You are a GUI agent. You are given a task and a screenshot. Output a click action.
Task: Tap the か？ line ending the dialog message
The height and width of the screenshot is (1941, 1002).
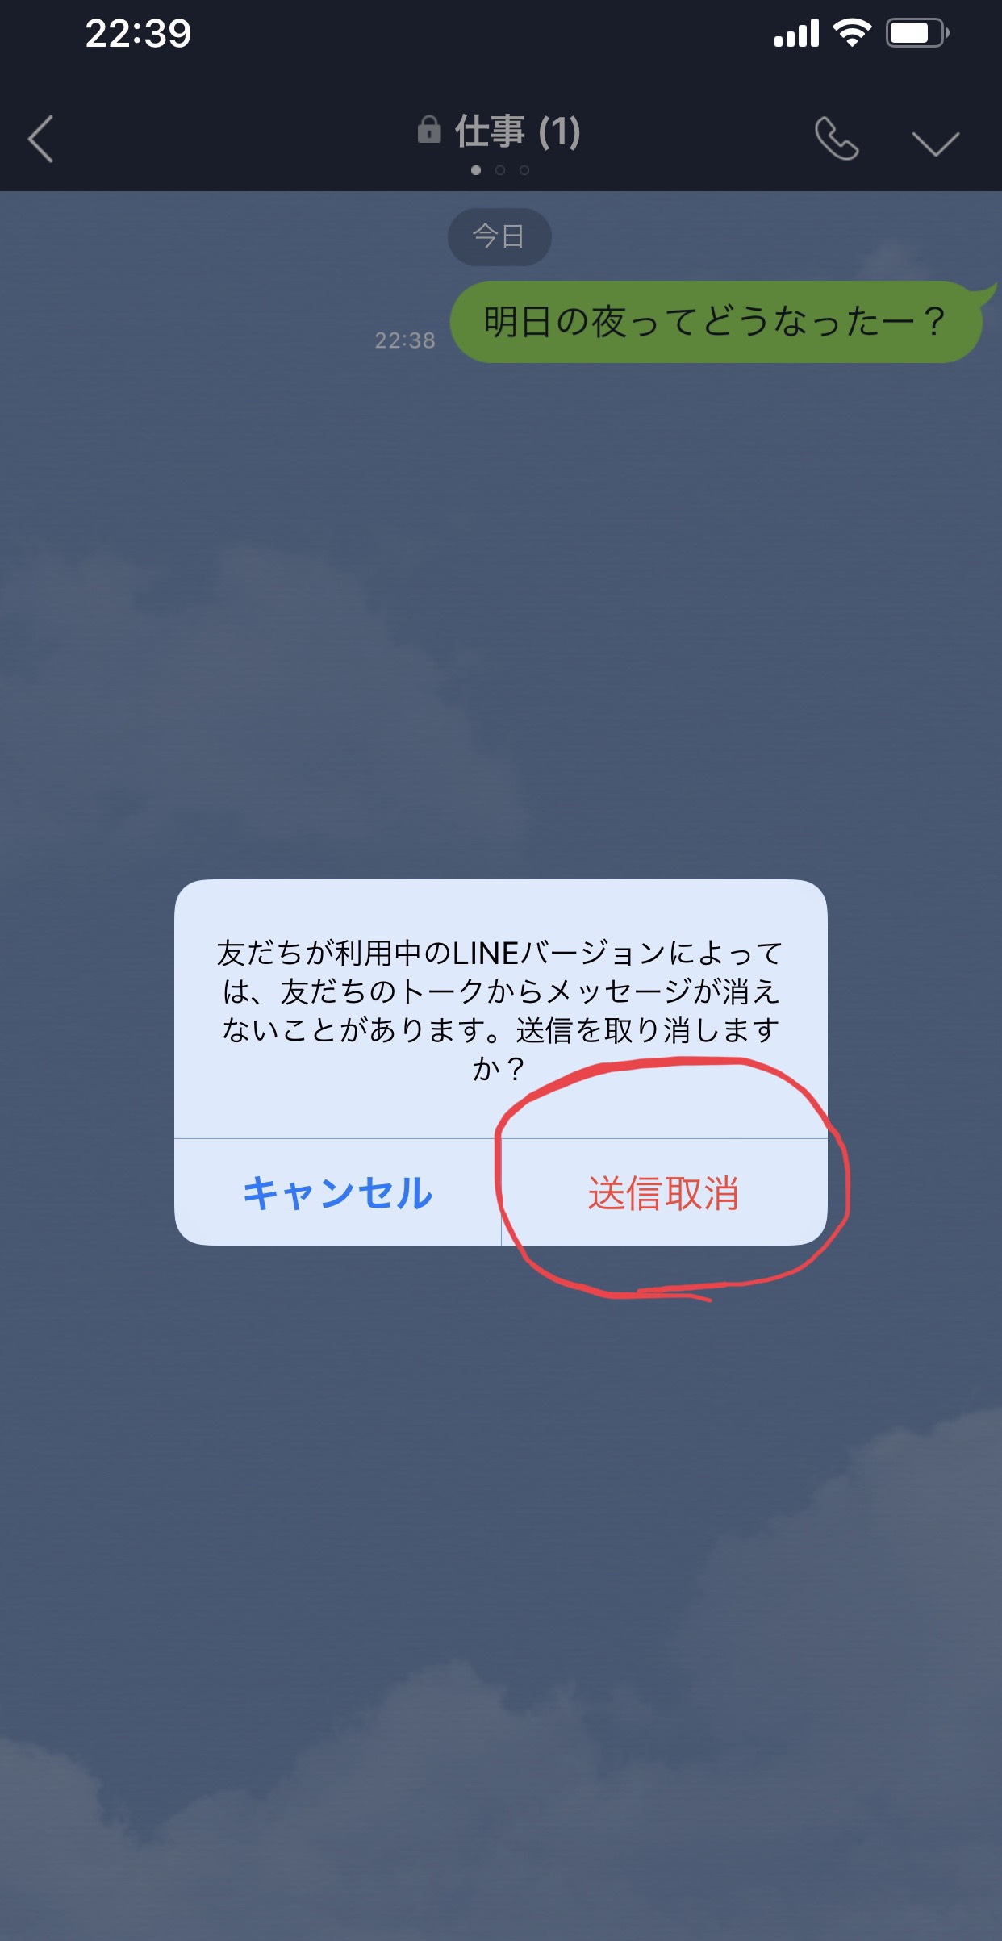(x=499, y=1068)
